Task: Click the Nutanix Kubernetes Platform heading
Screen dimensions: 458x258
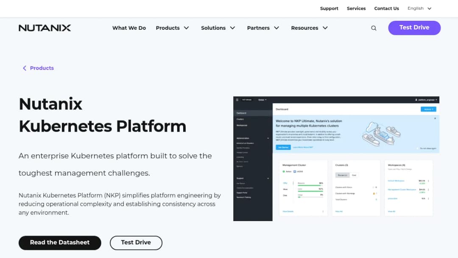Action: (102, 115)
